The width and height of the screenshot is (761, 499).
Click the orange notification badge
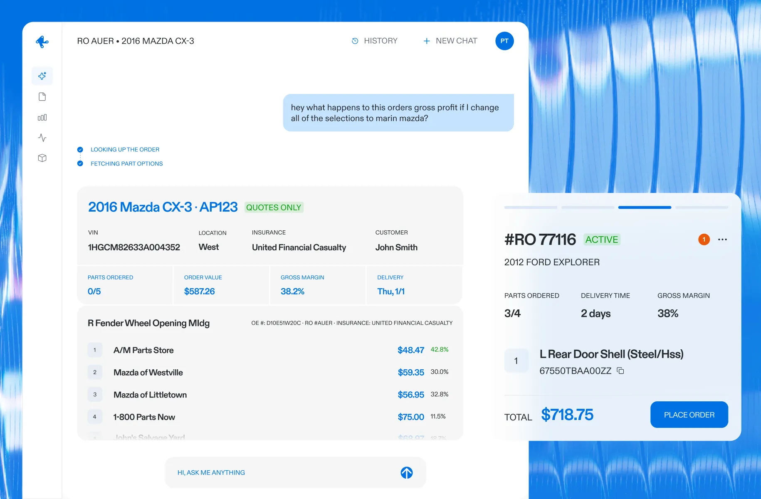click(704, 240)
